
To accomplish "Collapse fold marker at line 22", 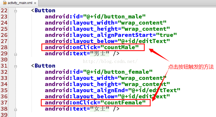I will [x=16, y=11].
